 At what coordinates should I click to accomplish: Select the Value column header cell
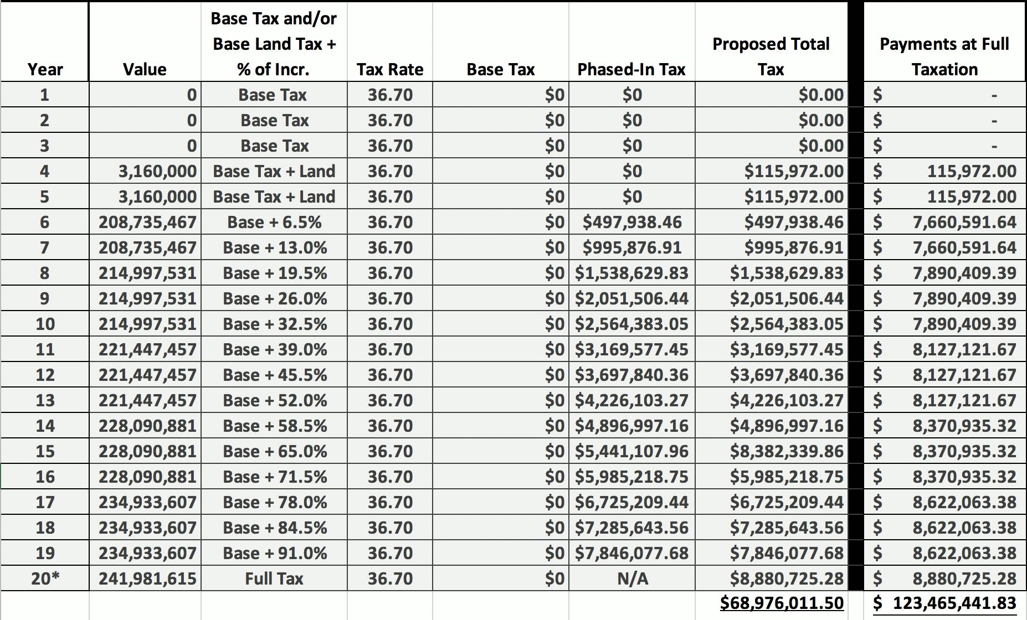[145, 69]
